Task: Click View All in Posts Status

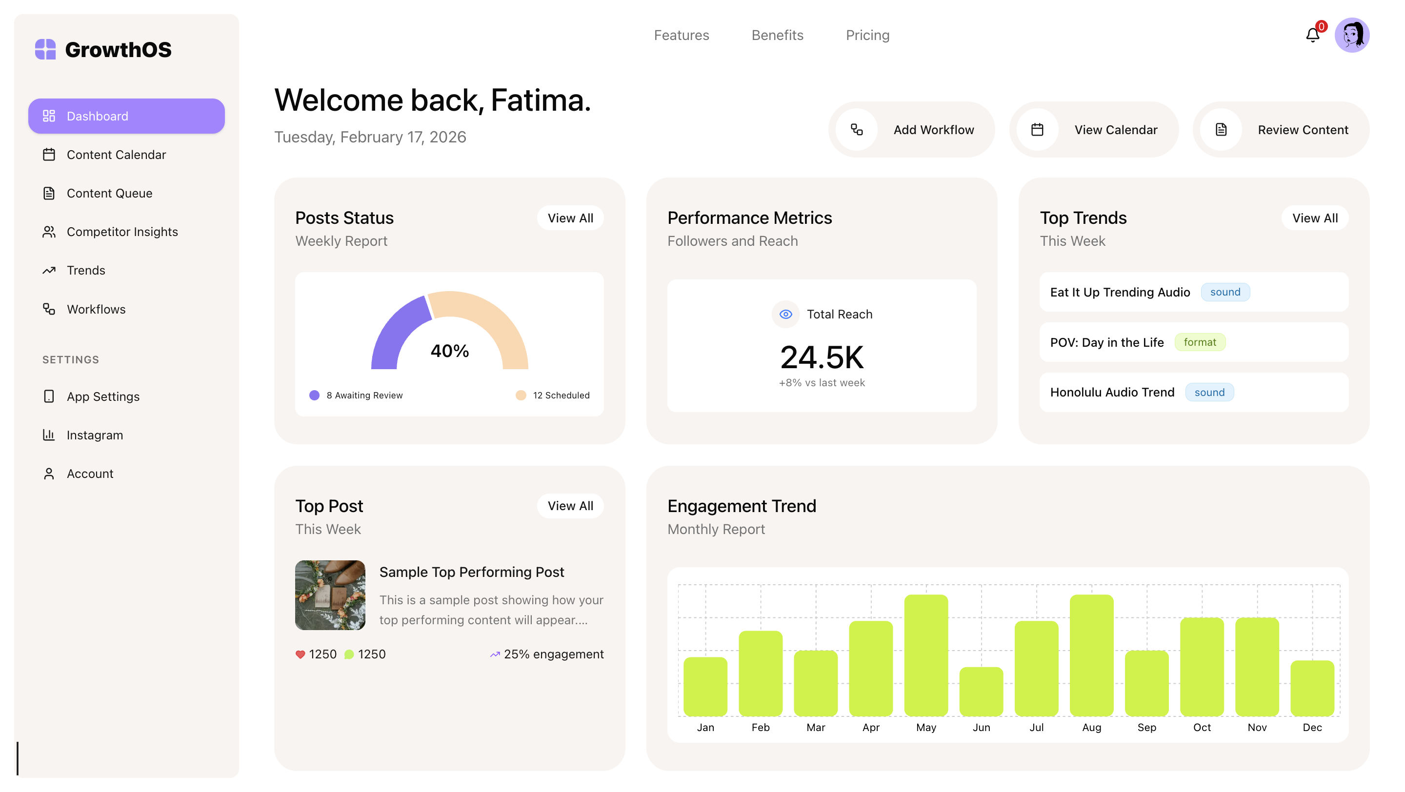Action: tap(570, 218)
